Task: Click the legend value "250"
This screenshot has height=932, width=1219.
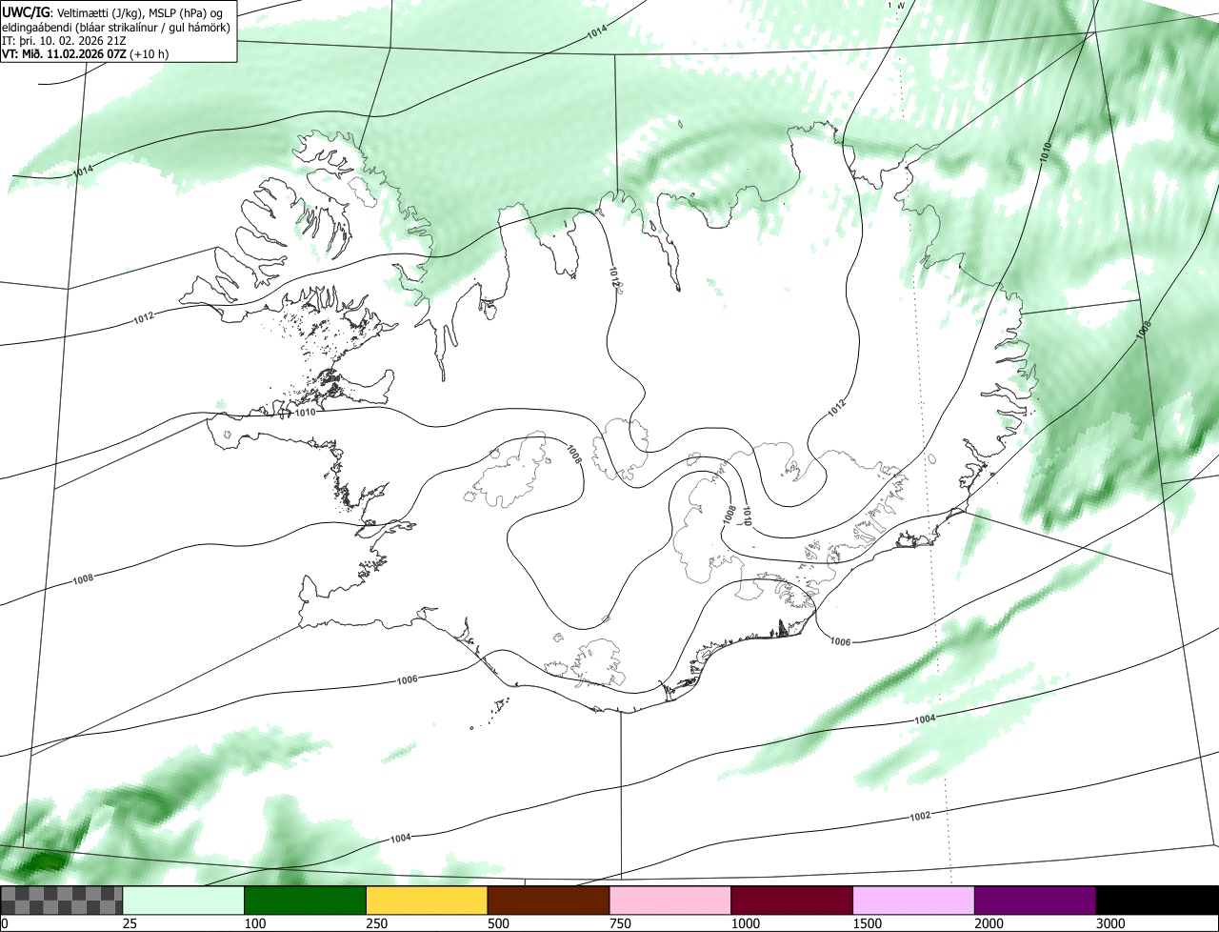Action: 377,923
